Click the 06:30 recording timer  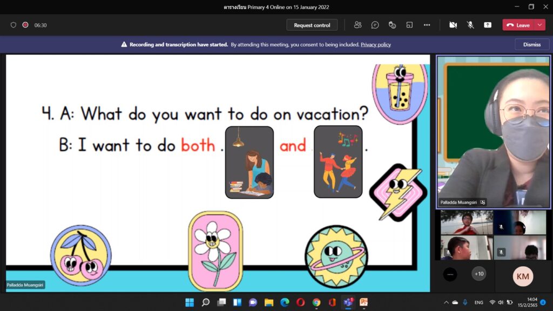[x=41, y=25]
